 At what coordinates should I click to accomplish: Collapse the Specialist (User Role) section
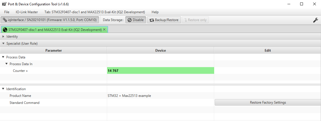click(3, 44)
